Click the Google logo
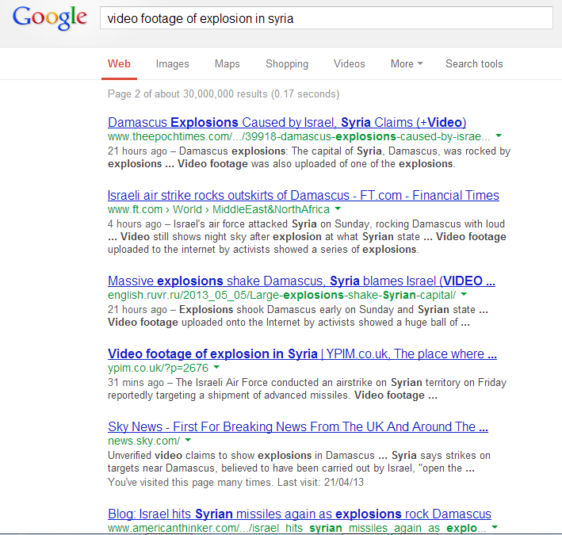 [49, 18]
